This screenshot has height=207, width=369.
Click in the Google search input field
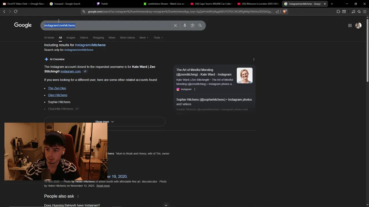[x=107, y=26]
